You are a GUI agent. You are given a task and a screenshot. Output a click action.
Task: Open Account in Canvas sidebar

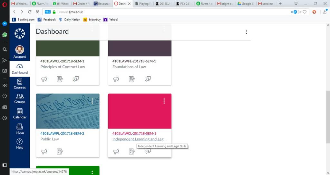click(20, 52)
